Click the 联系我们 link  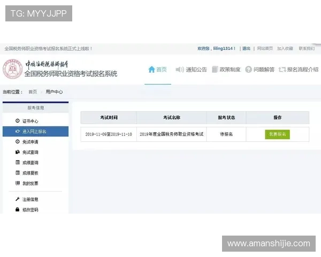(307, 48)
